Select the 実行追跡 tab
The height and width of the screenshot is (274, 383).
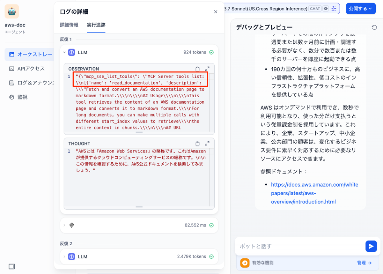[x=96, y=25]
